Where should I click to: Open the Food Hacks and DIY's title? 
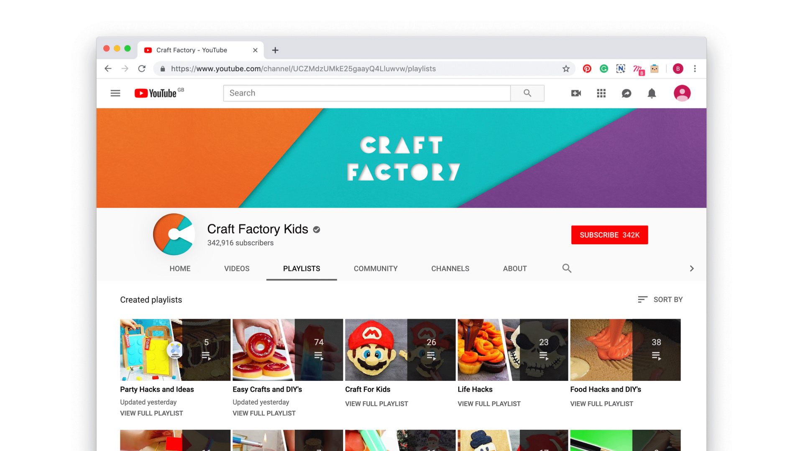pos(606,389)
